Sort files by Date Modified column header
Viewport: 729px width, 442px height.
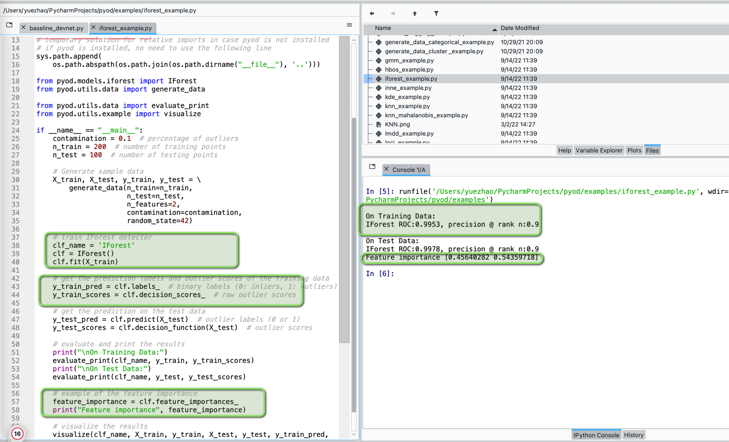coord(520,28)
